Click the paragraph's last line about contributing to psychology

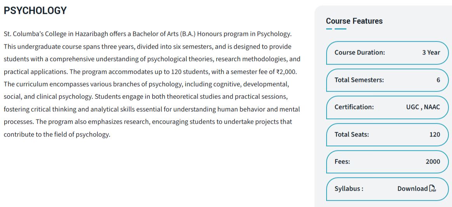(x=57, y=134)
